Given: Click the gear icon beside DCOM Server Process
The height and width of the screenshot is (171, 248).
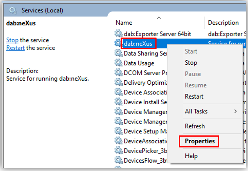Looking at the screenshot, I should click(x=119, y=73).
